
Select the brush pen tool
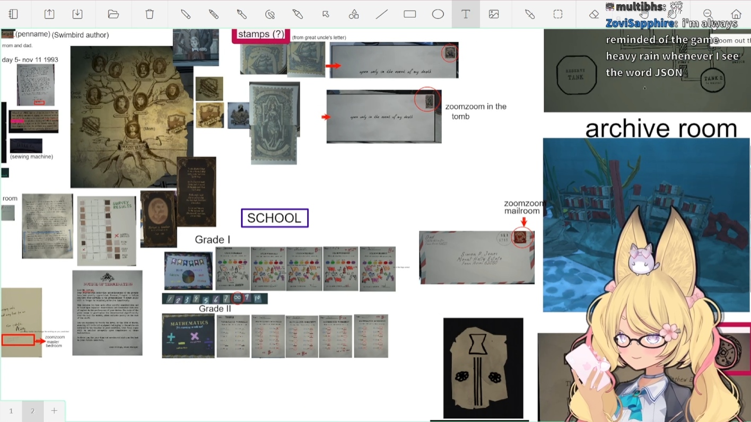pyautogui.click(x=241, y=14)
